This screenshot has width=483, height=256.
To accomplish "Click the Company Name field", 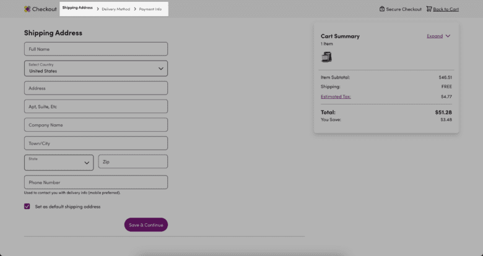I will tap(96, 125).
